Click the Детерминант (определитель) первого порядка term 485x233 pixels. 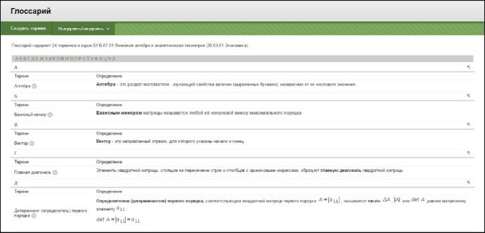coord(51,213)
